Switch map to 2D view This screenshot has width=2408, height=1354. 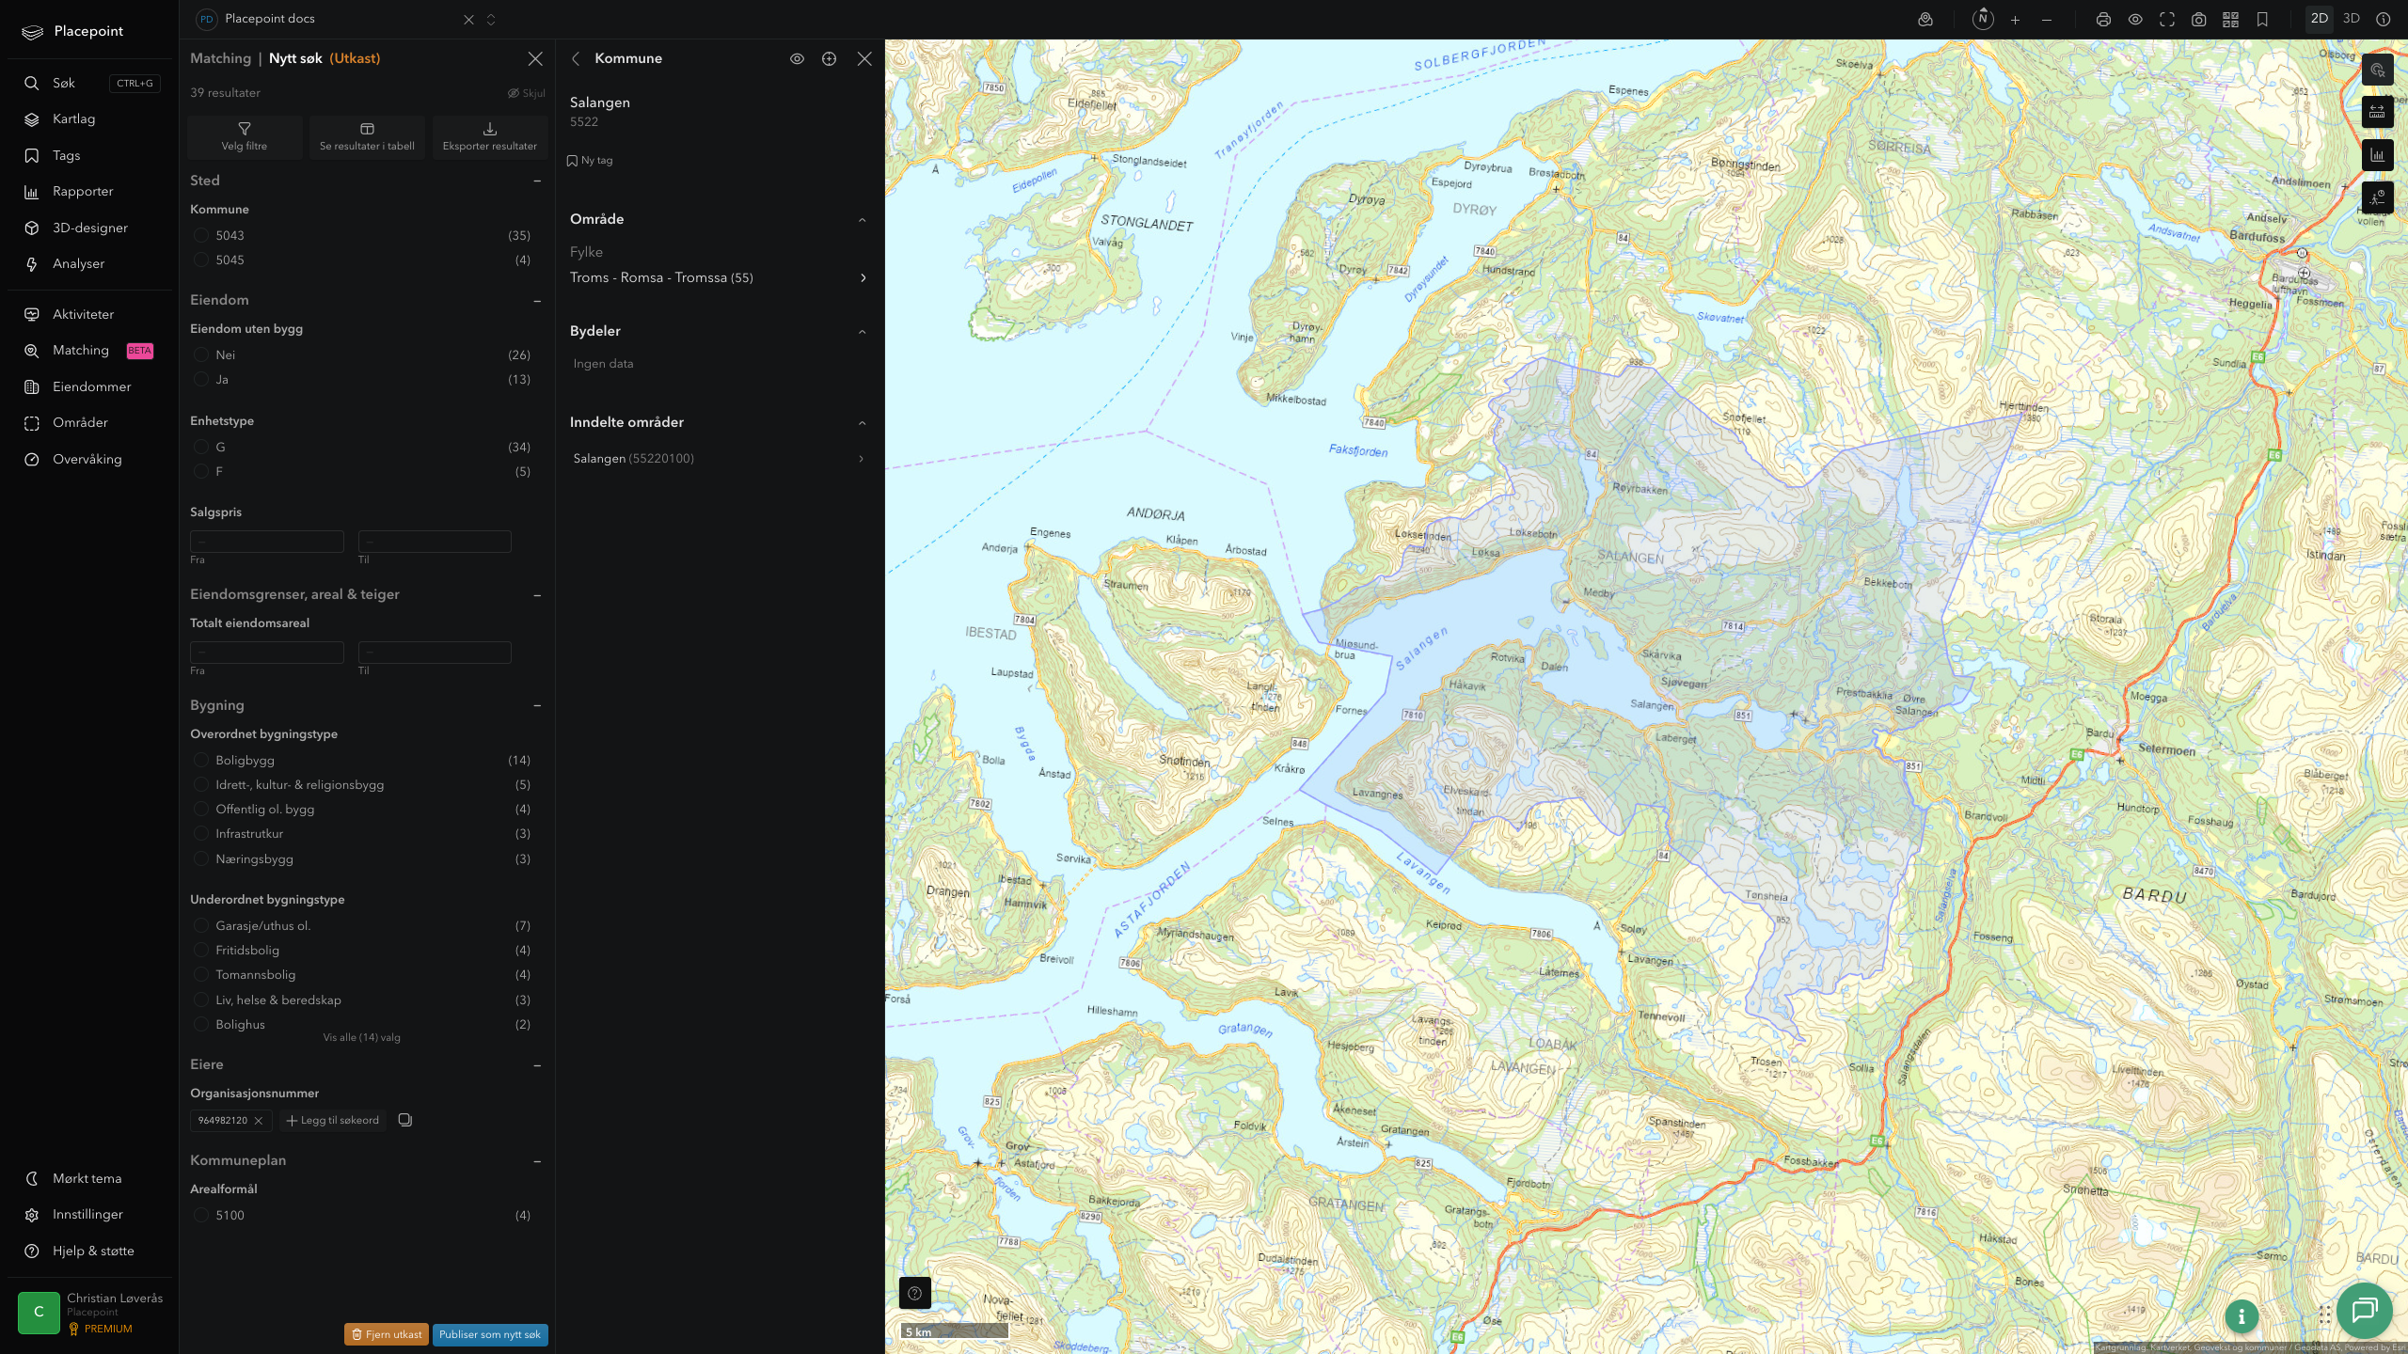click(2320, 19)
